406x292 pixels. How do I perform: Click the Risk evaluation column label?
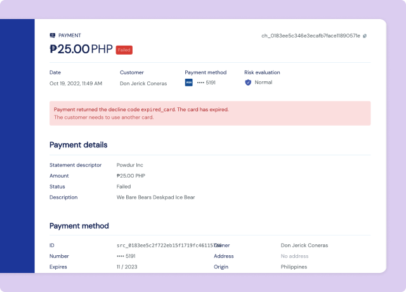coord(262,72)
